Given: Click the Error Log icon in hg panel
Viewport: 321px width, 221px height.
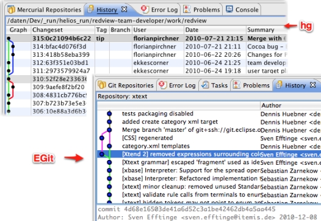Looking at the screenshot, I should [x=145, y=9].
